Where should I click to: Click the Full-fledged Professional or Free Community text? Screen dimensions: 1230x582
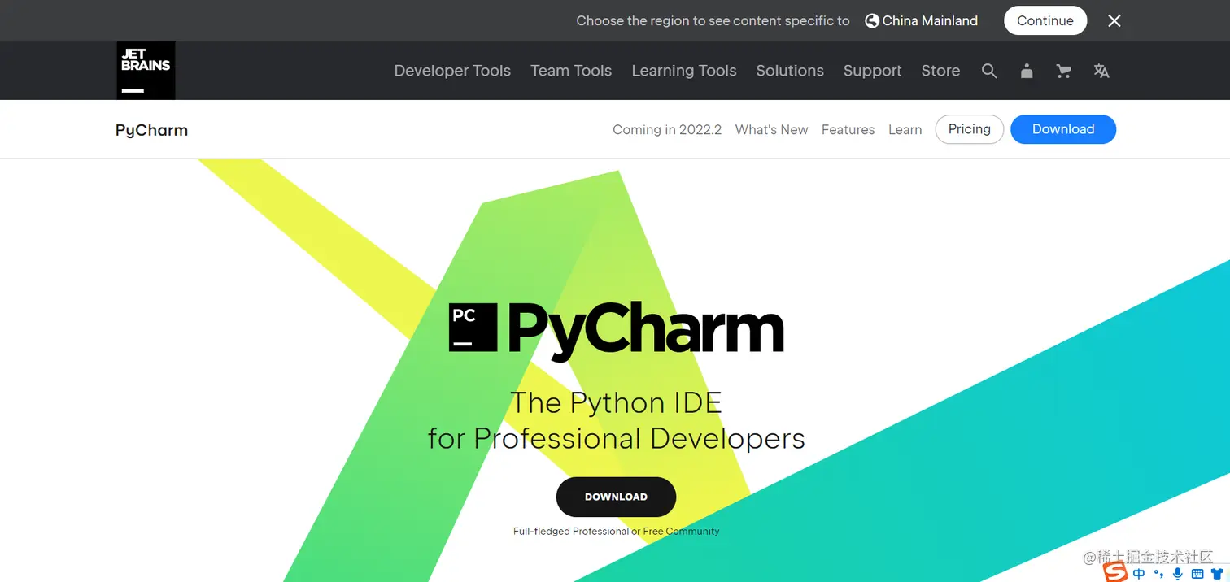616,532
